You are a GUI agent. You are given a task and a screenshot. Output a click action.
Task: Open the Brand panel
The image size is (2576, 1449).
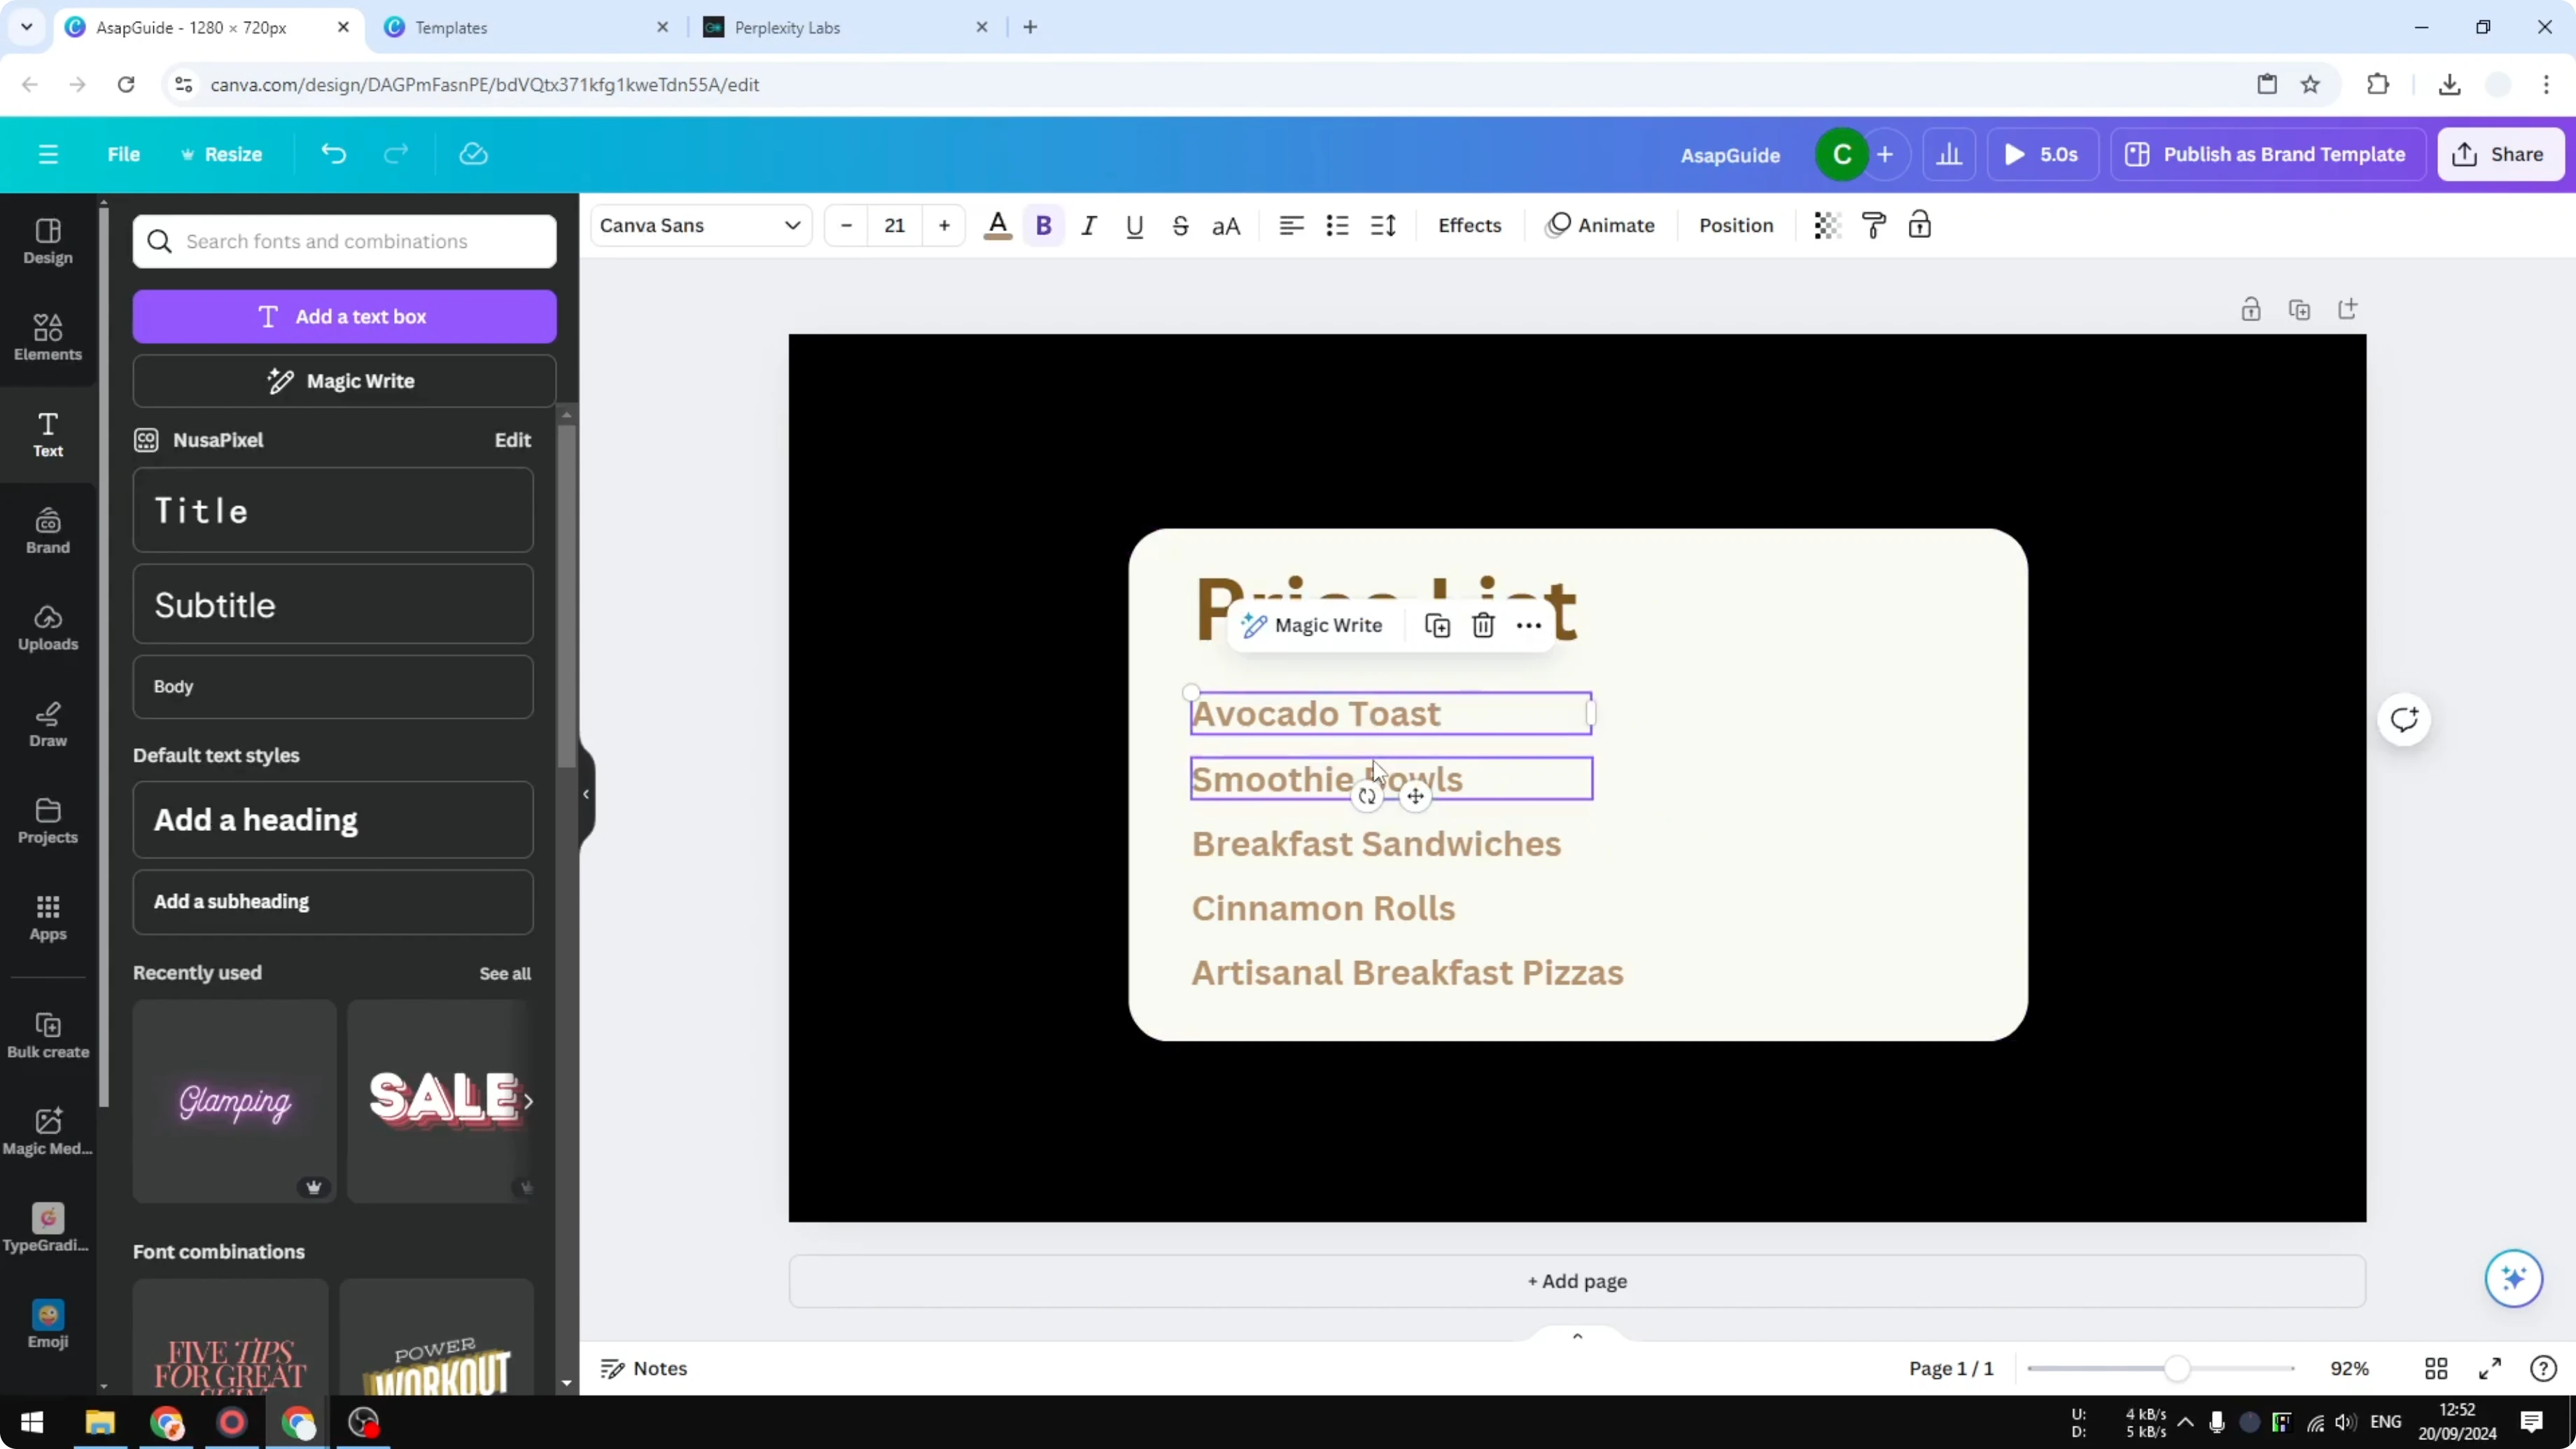pos(48,531)
